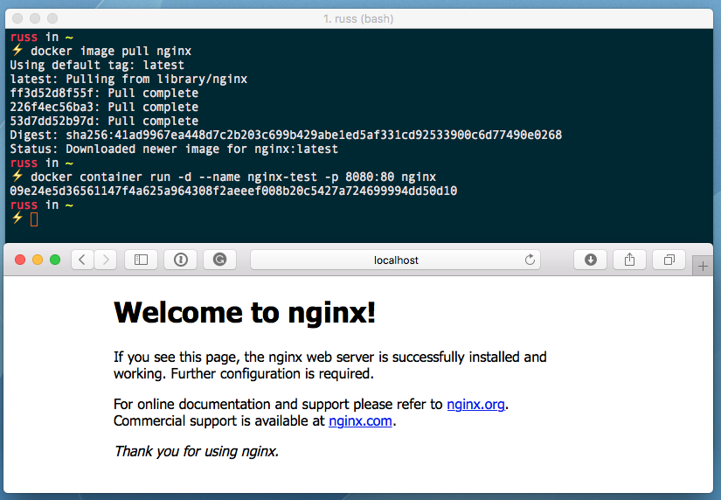Click the 'ff3d52d8f55f: Pull complete' line

104,93
